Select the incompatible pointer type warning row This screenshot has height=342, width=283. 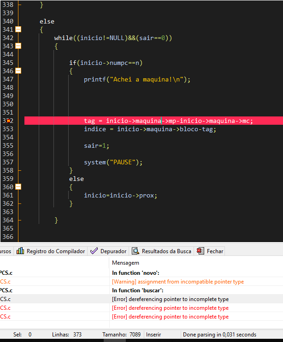click(141, 282)
